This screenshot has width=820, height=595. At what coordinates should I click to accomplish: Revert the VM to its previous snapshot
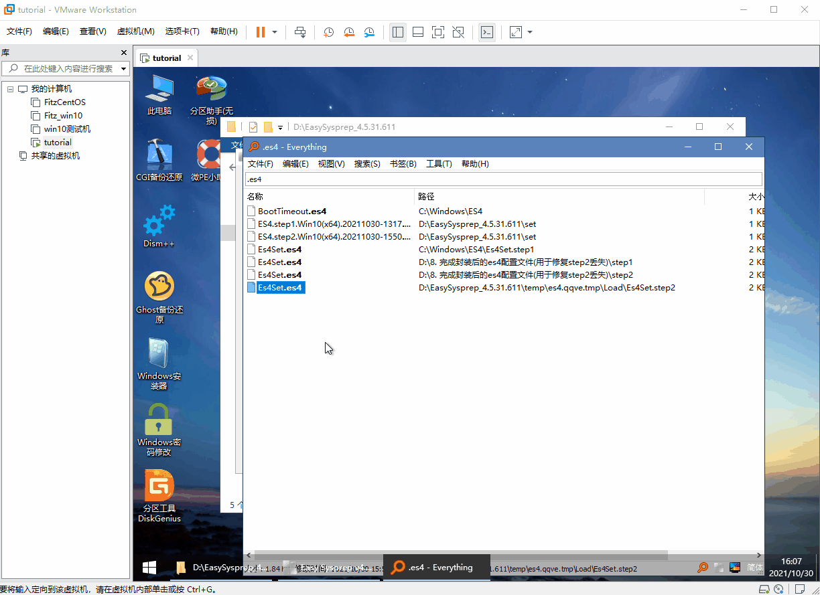click(x=349, y=32)
